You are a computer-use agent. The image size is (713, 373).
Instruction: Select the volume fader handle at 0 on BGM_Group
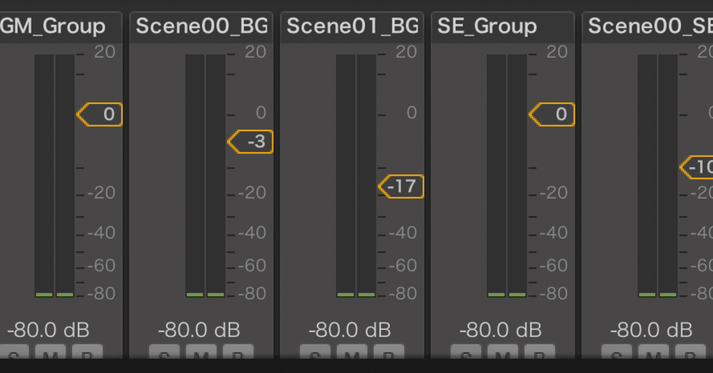pos(99,115)
